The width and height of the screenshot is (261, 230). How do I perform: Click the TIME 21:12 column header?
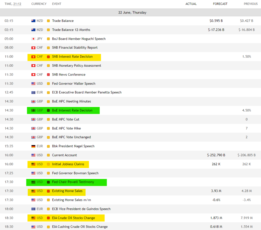tap(13, 4)
